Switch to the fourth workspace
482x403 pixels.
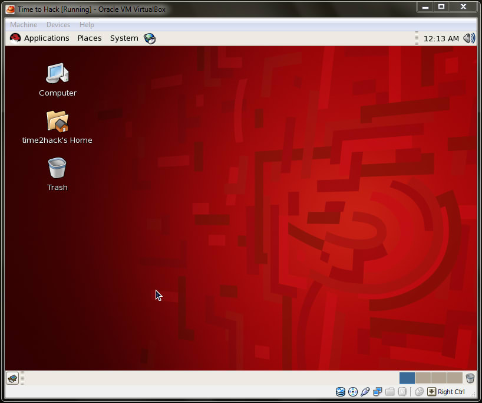(x=455, y=378)
